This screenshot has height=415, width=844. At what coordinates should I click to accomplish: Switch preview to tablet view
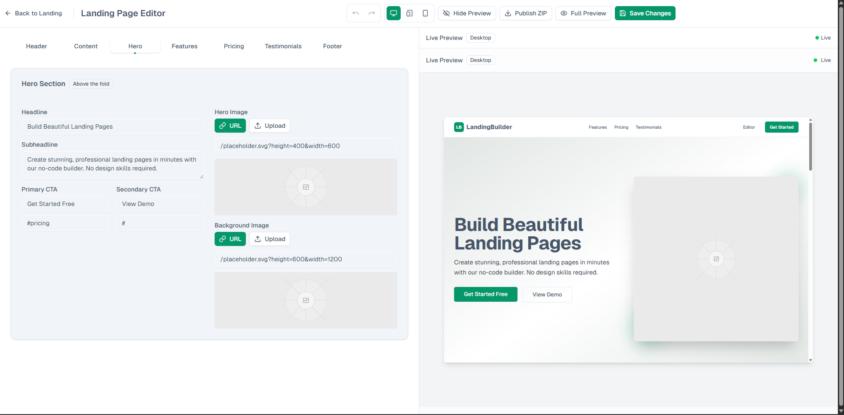point(409,13)
